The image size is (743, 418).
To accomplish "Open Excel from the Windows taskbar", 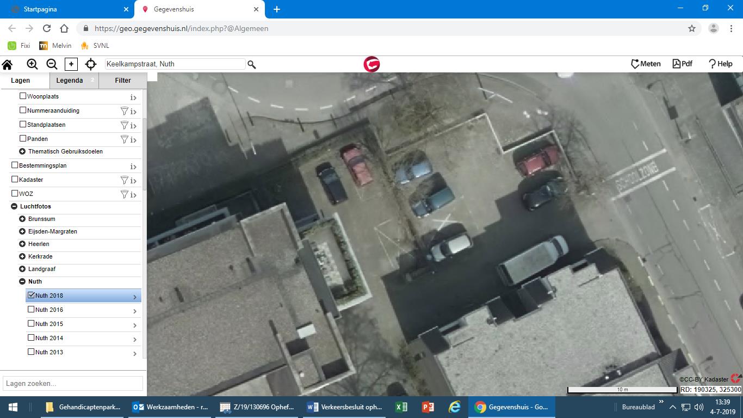I will pos(401,407).
